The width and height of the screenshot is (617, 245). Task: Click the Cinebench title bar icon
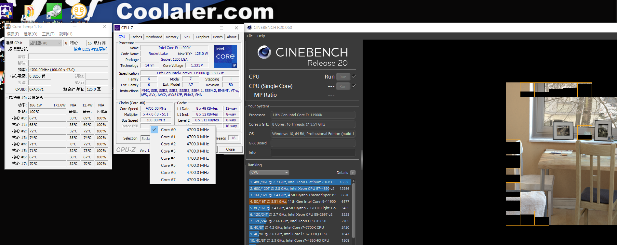[249, 28]
